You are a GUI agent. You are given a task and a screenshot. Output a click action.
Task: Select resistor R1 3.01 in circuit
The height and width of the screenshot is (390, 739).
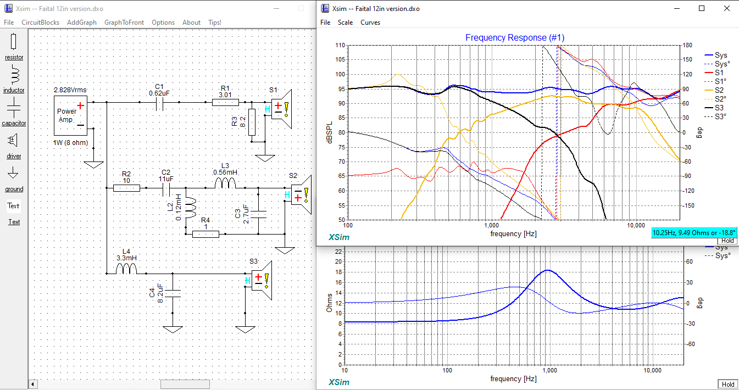point(225,102)
